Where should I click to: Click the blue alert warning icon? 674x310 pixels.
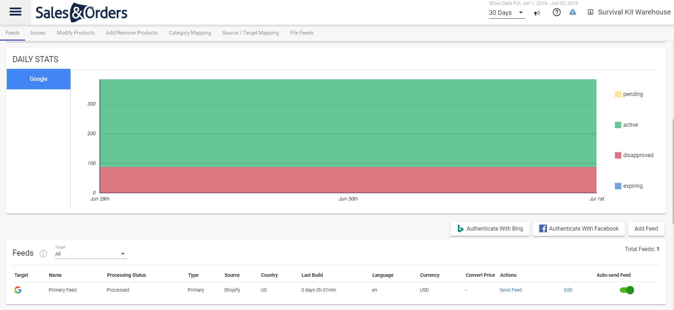pyautogui.click(x=573, y=12)
